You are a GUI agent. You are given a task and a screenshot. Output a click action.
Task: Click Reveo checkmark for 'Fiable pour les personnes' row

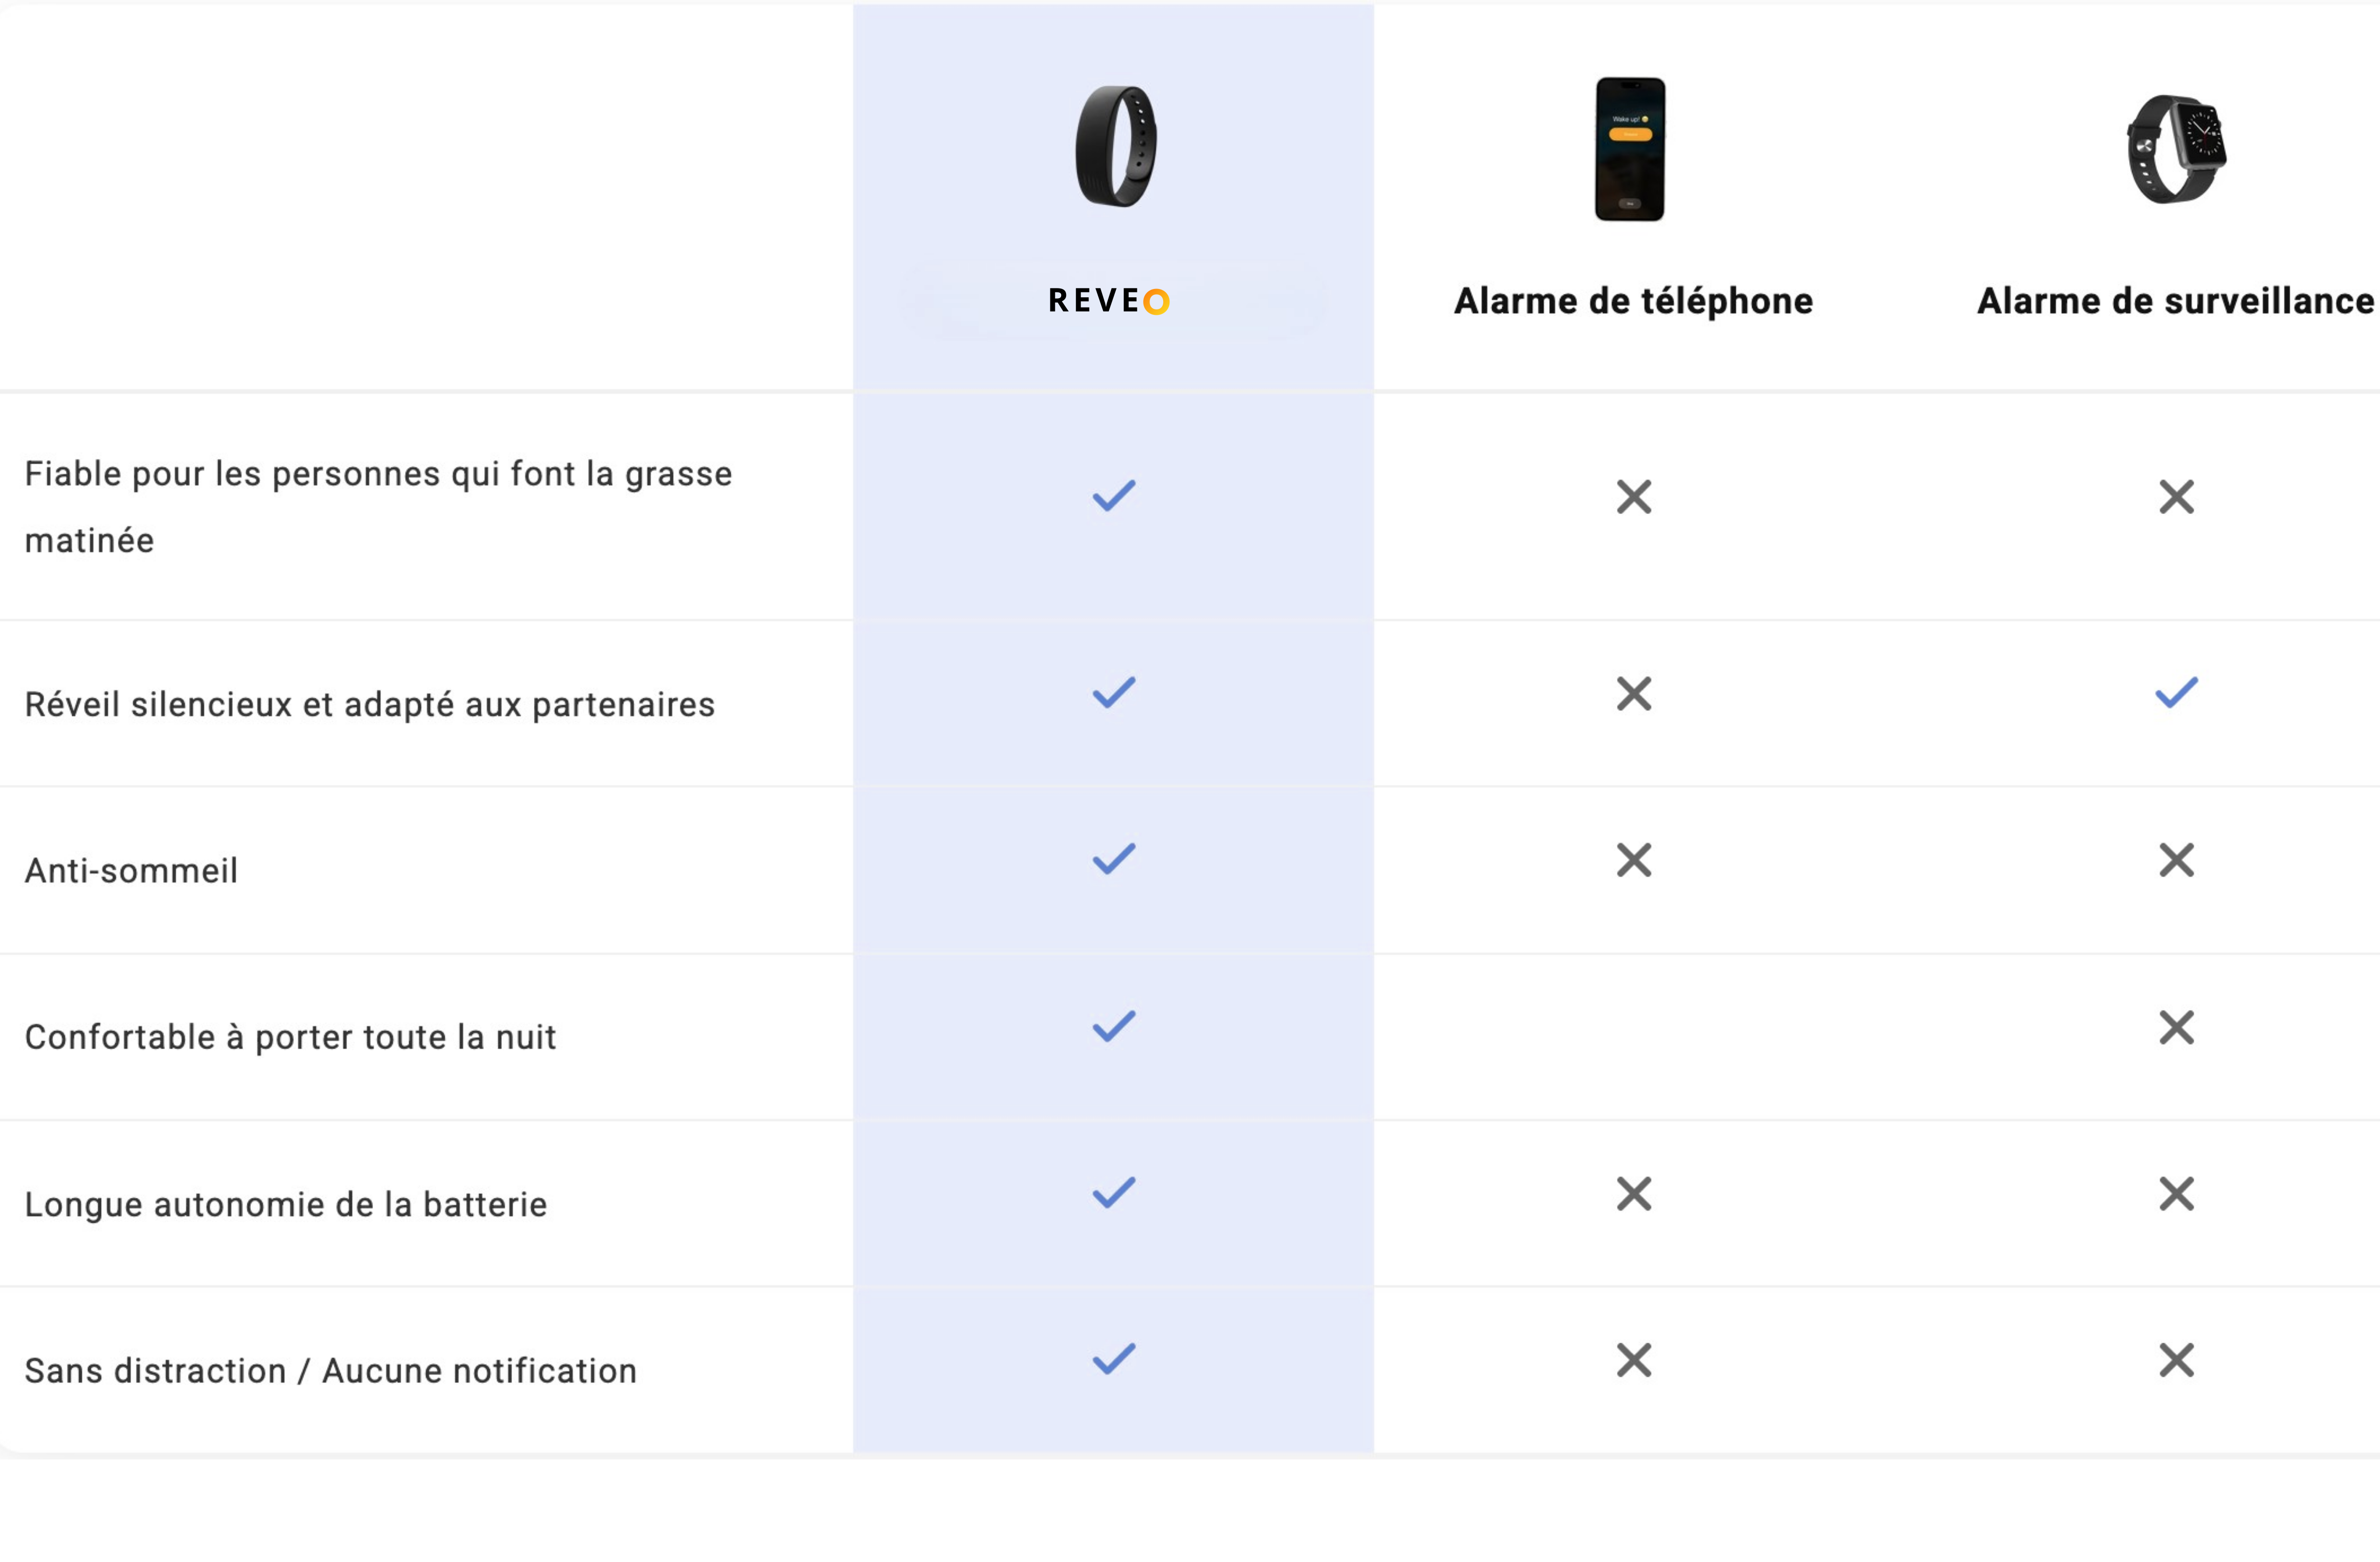click(x=1113, y=496)
